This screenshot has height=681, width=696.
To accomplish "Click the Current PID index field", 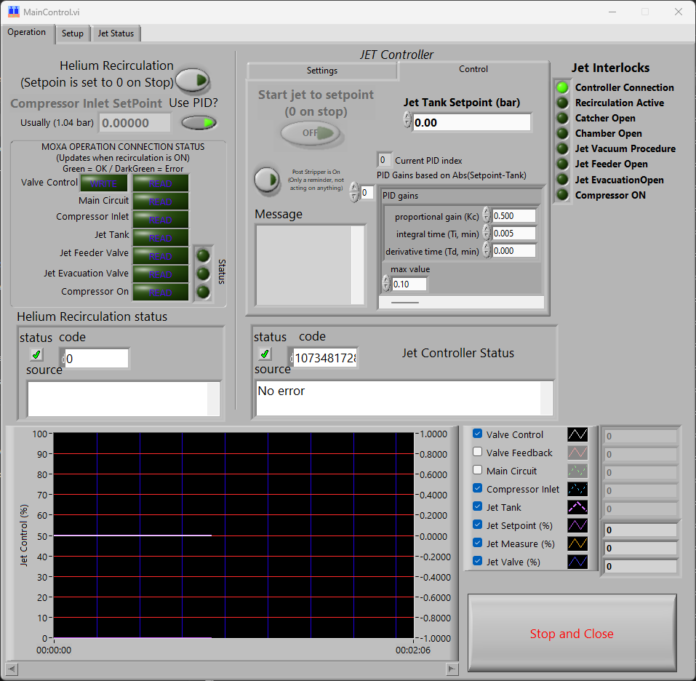I will tap(384, 160).
